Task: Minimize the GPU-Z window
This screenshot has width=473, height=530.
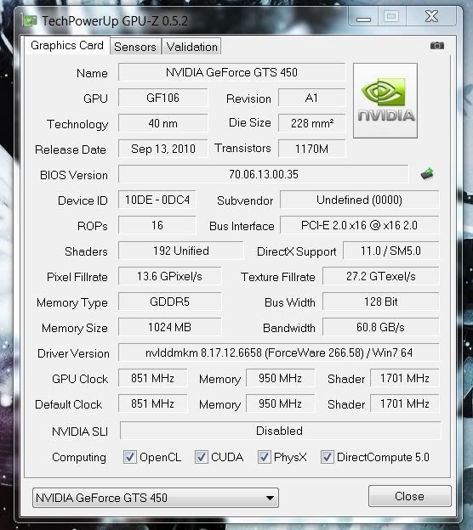Action: pyautogui.click(x=363, y=17)
